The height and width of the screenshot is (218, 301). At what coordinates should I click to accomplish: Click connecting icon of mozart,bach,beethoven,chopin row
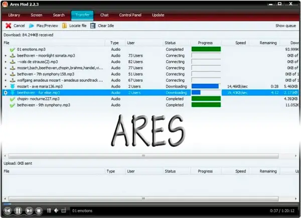13,68
